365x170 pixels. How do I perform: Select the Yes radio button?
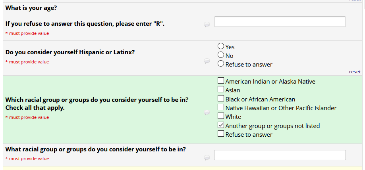click(x=221, y=46)
